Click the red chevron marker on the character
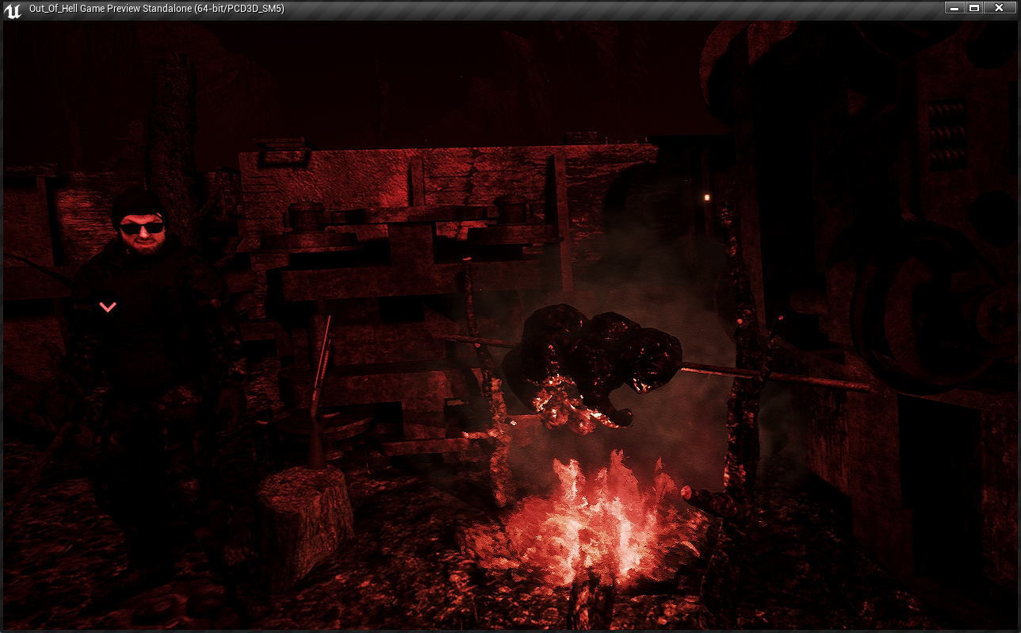The width and height of the screenshot is (1021, 633). (x=108, y=307)
